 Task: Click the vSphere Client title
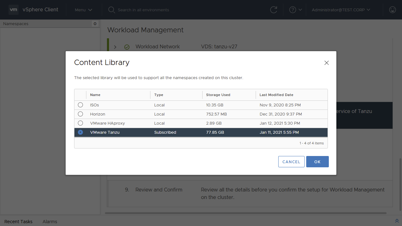click(x=40, y=9)
